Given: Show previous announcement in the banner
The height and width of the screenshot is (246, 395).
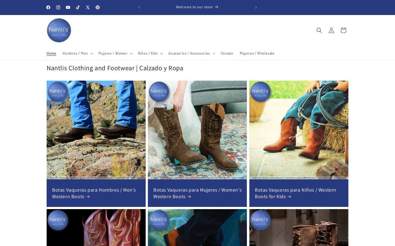Looking at the screenshot, I should (139, 7).
